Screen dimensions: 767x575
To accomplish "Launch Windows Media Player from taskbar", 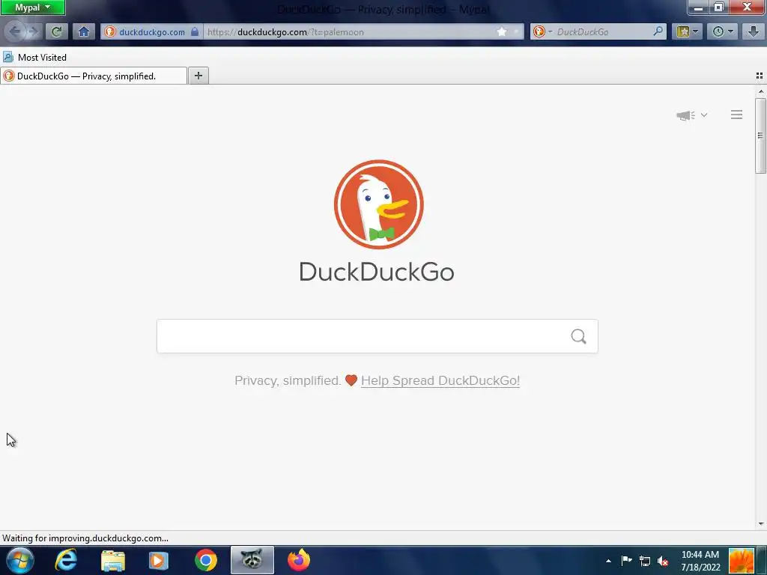I will [x=158, y=560].
